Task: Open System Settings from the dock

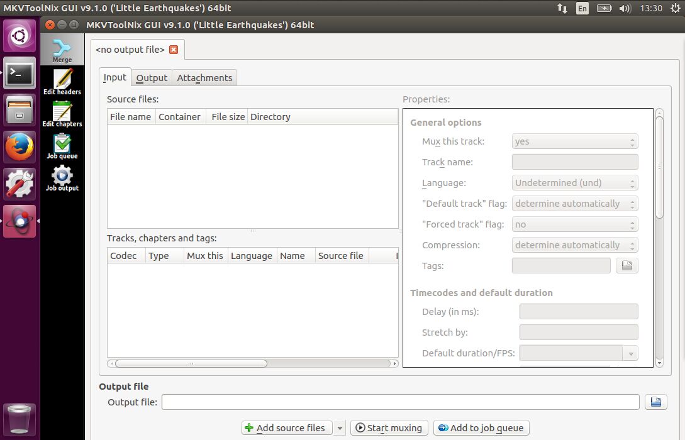Action: (x=19, y=184)
